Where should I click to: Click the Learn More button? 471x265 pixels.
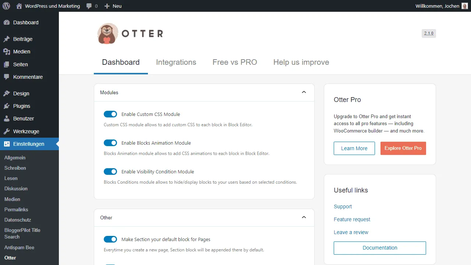[354, 148]
